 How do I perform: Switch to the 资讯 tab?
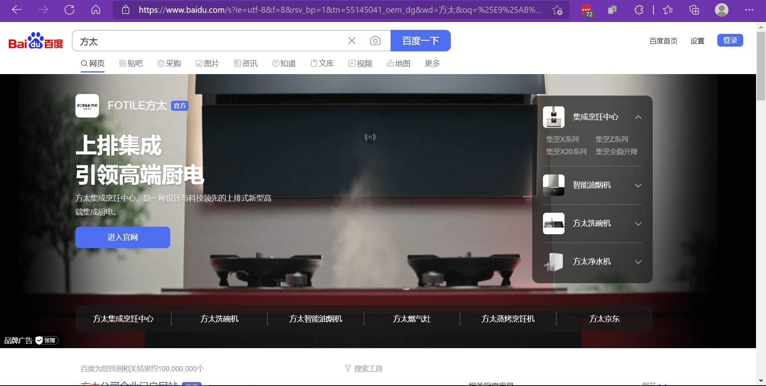(x=246, y=63)
